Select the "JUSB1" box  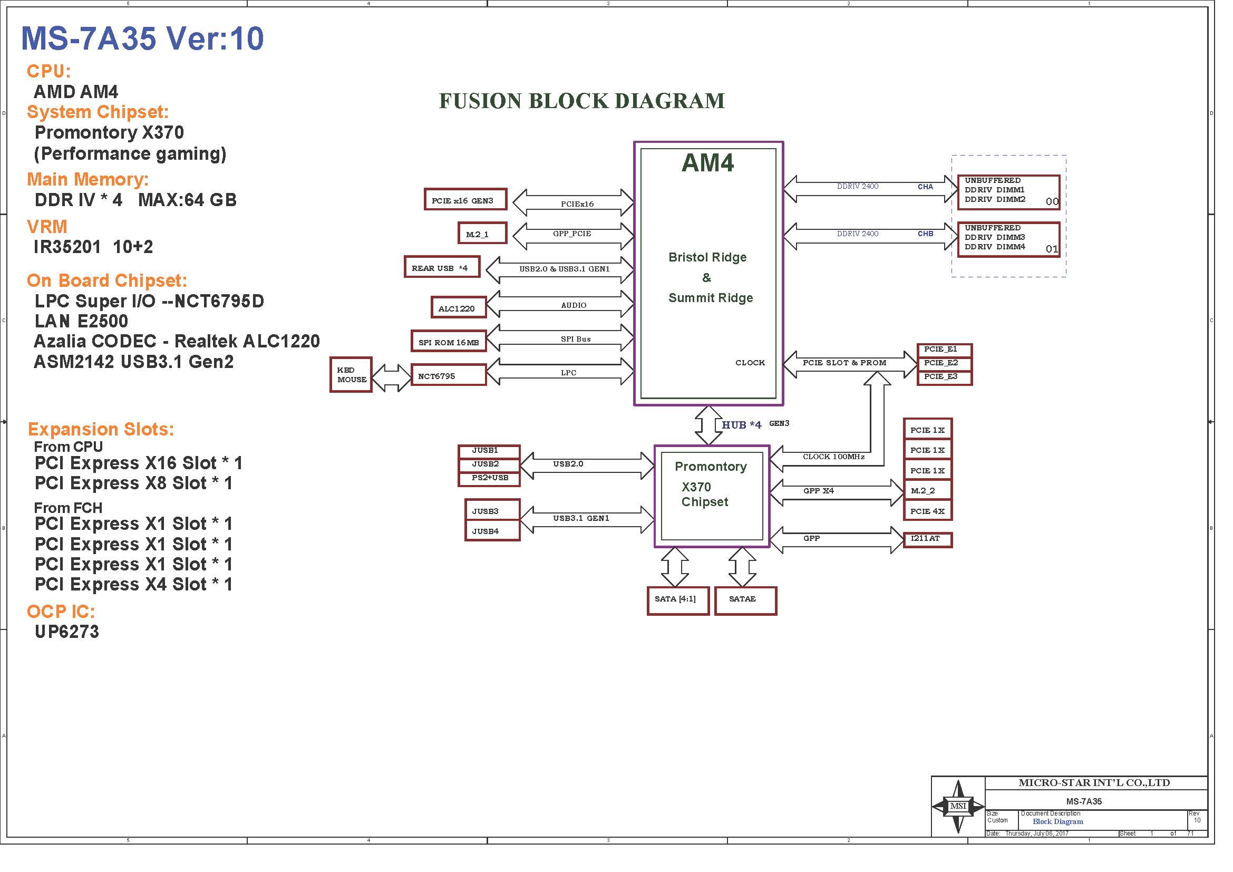click(x=489, y=451)
